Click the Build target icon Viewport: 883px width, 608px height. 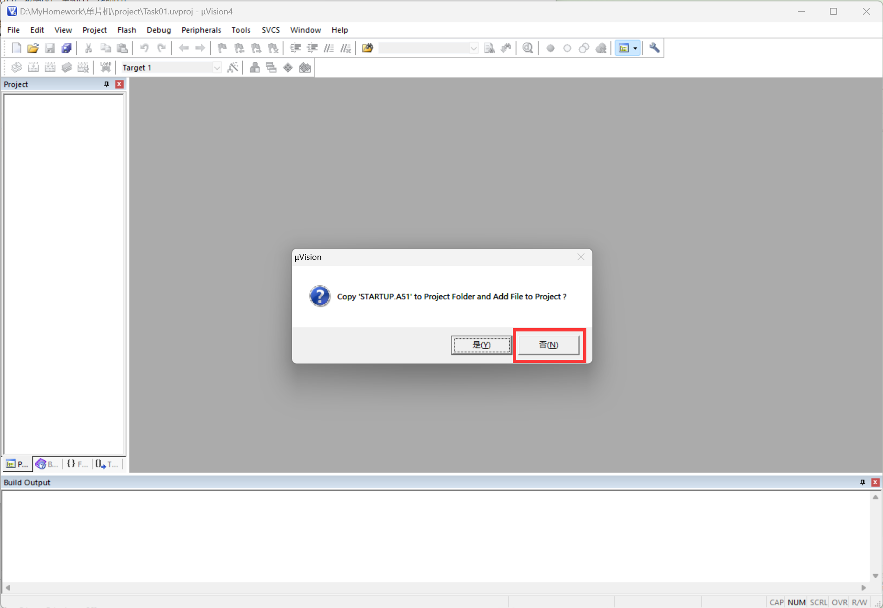click(33, 67)
